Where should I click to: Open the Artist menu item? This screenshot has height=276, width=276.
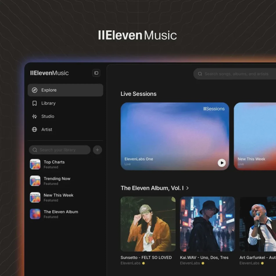coord(65,130)
